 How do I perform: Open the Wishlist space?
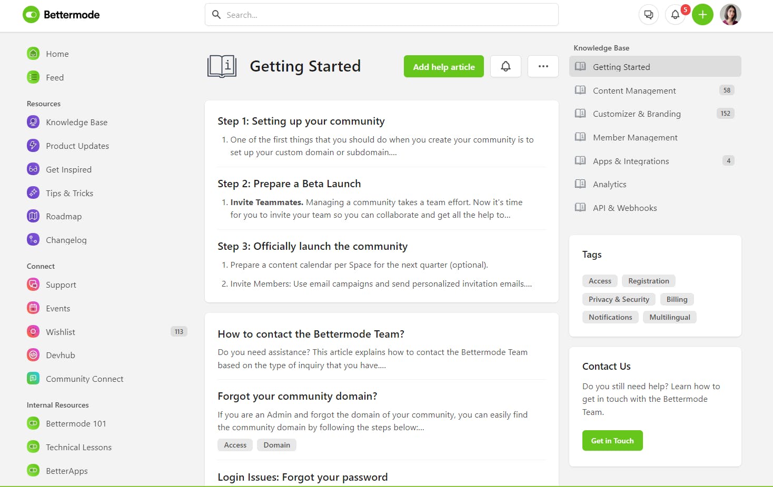[60, 332]
